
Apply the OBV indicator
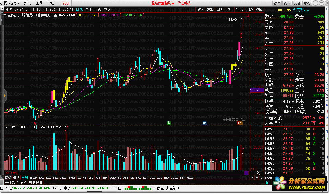[91, 178]
